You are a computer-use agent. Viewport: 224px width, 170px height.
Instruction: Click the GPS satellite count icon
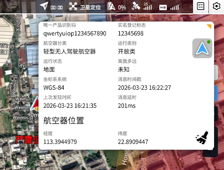(x=136, y=6)
